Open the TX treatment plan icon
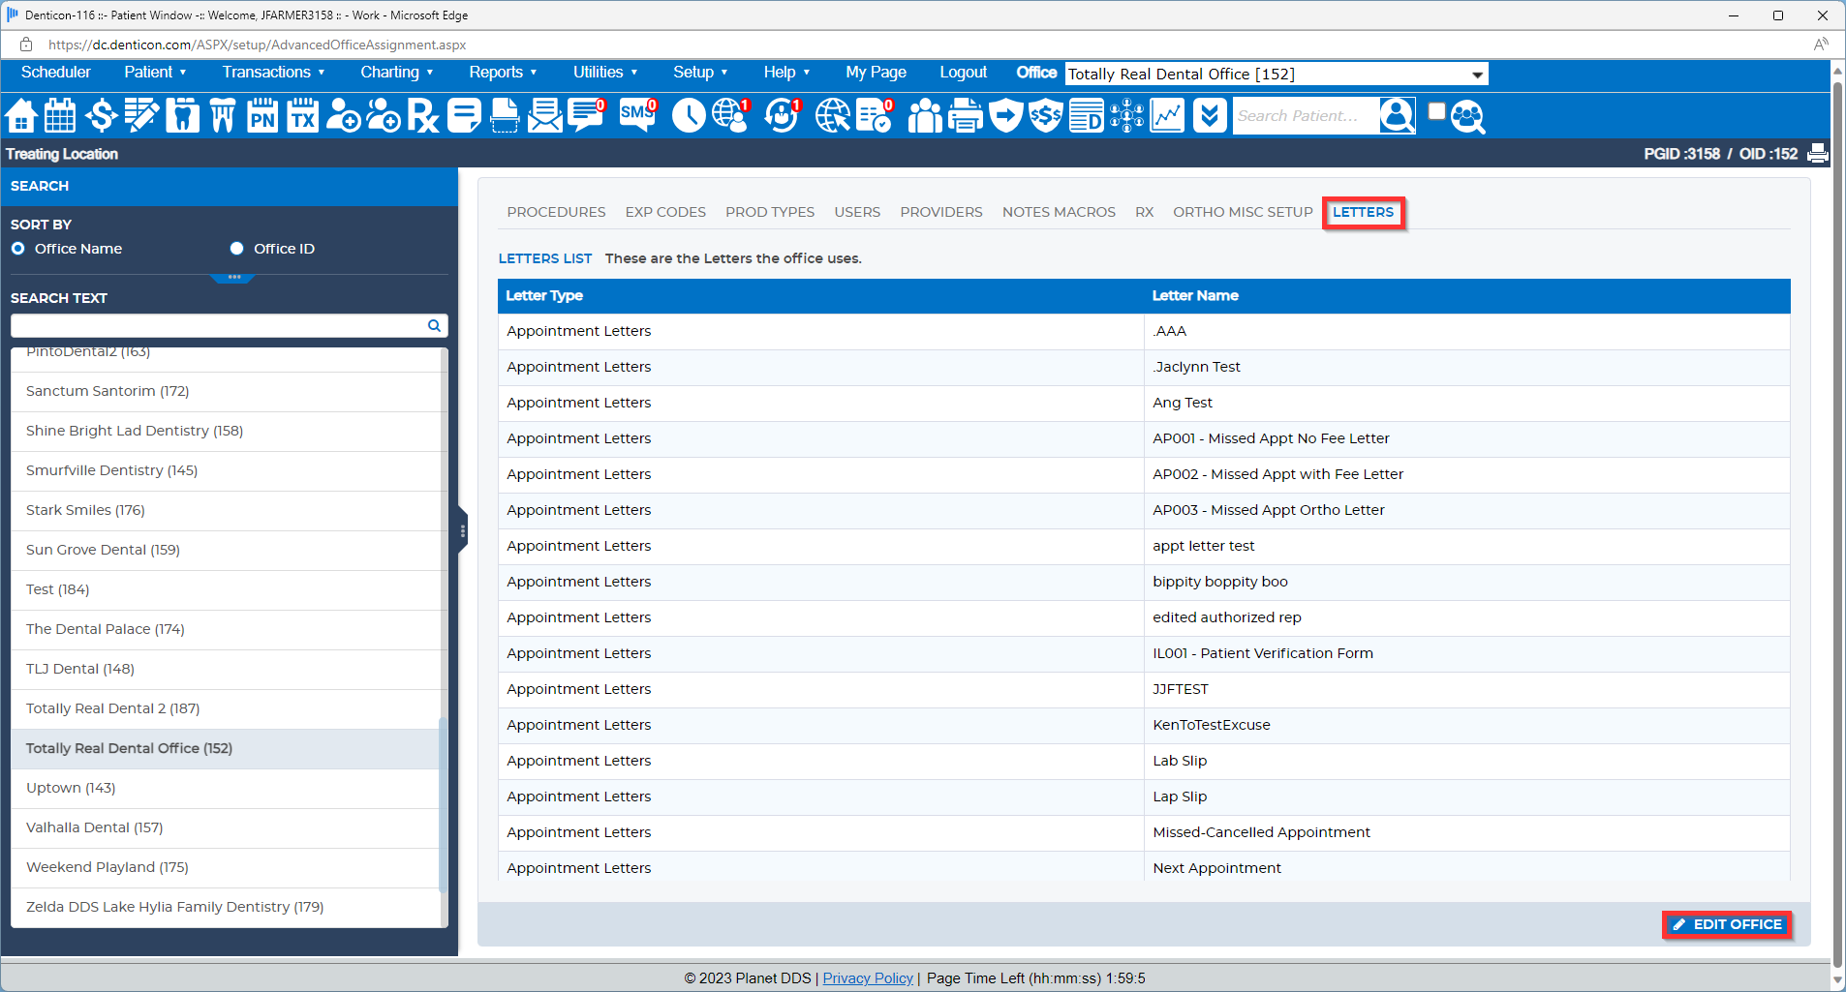Viewport: 1846px width, 992px height. pyautogui.click(x=303, y=116)
